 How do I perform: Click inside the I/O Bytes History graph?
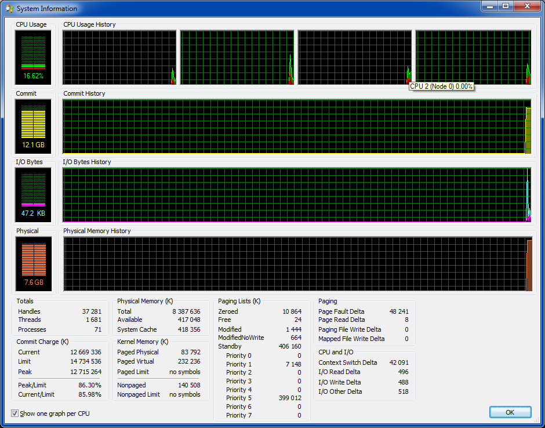296,195
